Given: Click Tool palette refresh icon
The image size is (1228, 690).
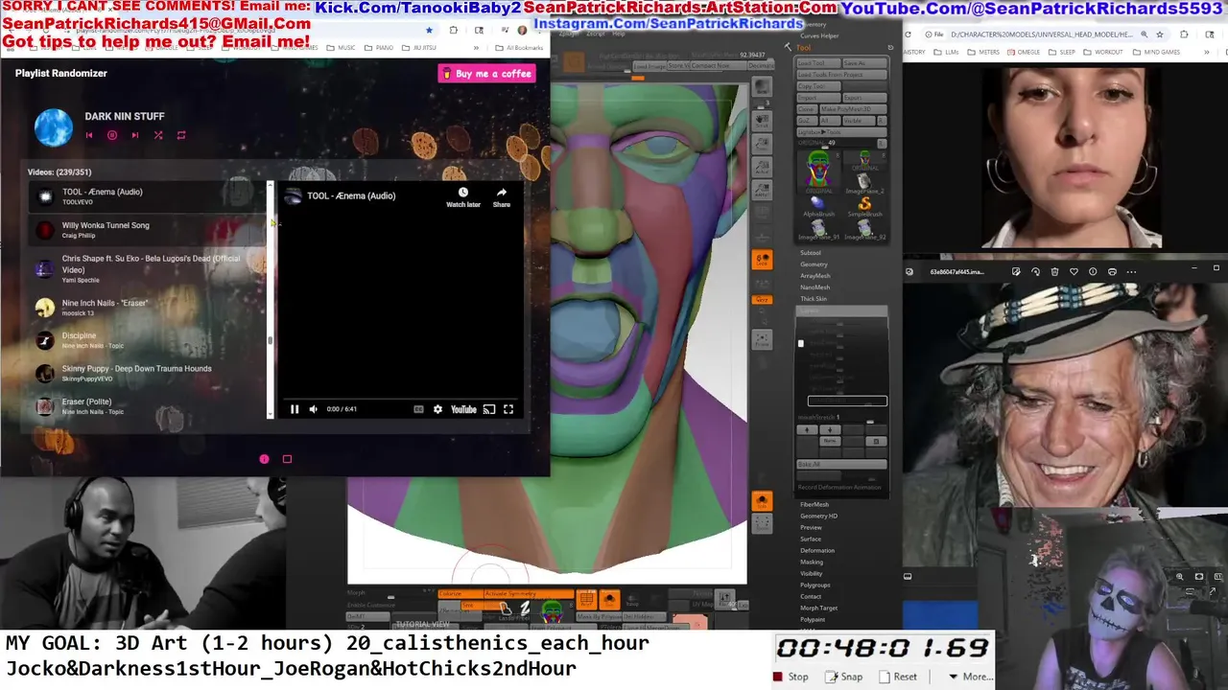Looking at the screenshot, I should [890, 48].
